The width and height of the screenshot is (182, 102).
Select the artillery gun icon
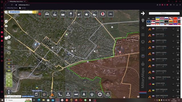pos(79,14)
